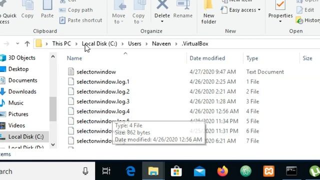Select the file selectorwindow.log.3

click(103, 101)
